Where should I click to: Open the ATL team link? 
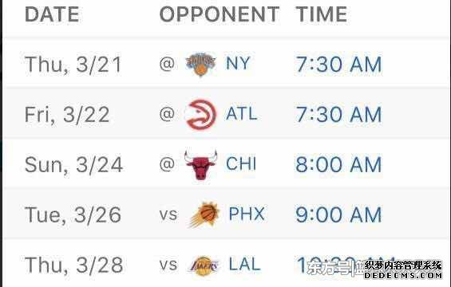tap(242, 113)
